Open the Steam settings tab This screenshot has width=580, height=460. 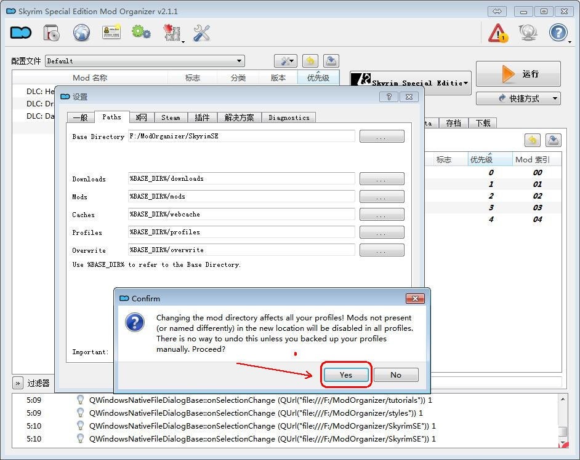171,118
